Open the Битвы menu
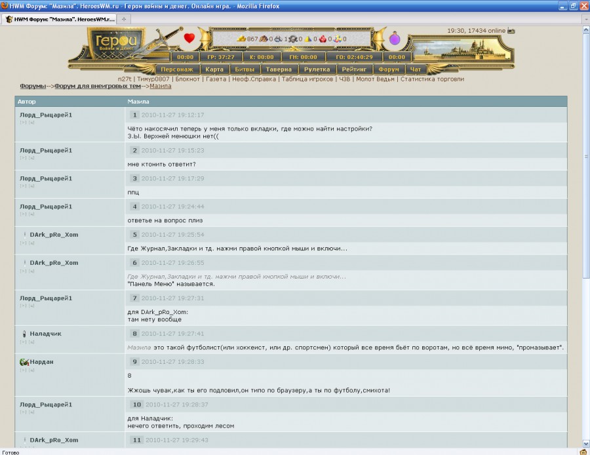Viewport: 590px width, 455px height. (245, 69)
